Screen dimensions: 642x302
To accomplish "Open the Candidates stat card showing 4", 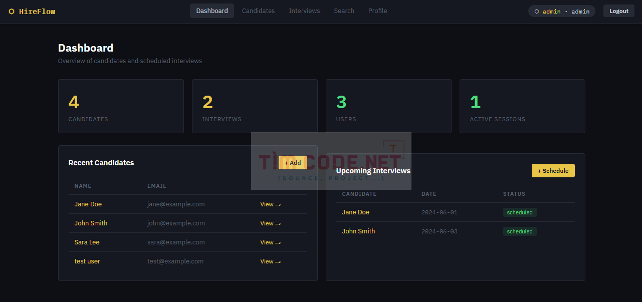I will tap(121, 106).
